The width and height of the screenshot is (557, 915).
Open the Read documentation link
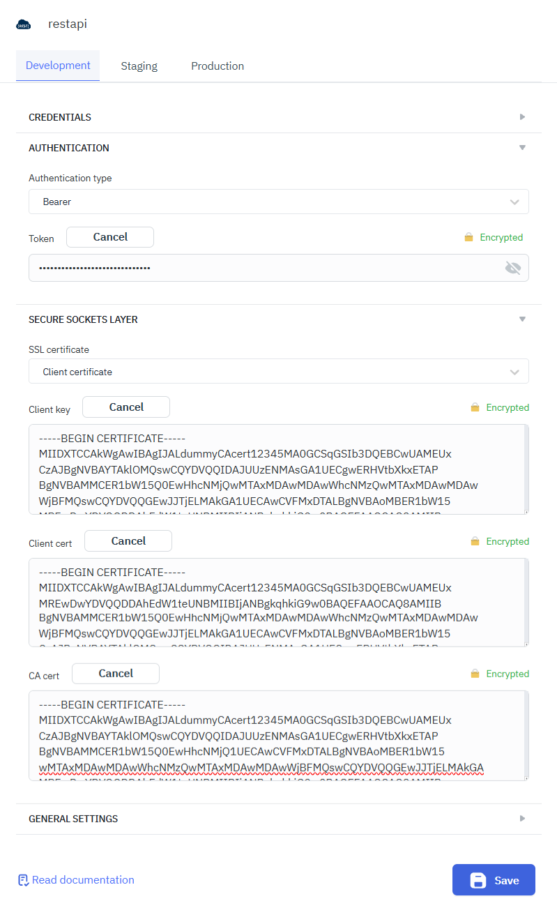click(83, 880)
